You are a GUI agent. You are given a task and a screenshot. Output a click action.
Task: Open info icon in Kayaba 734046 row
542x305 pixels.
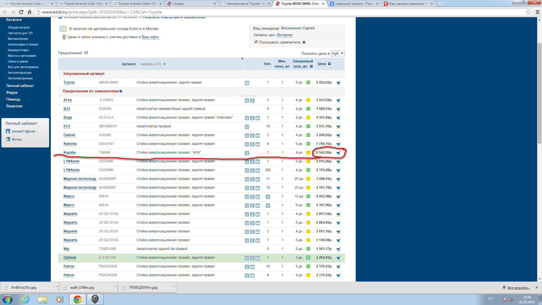[x=247, y=153]
